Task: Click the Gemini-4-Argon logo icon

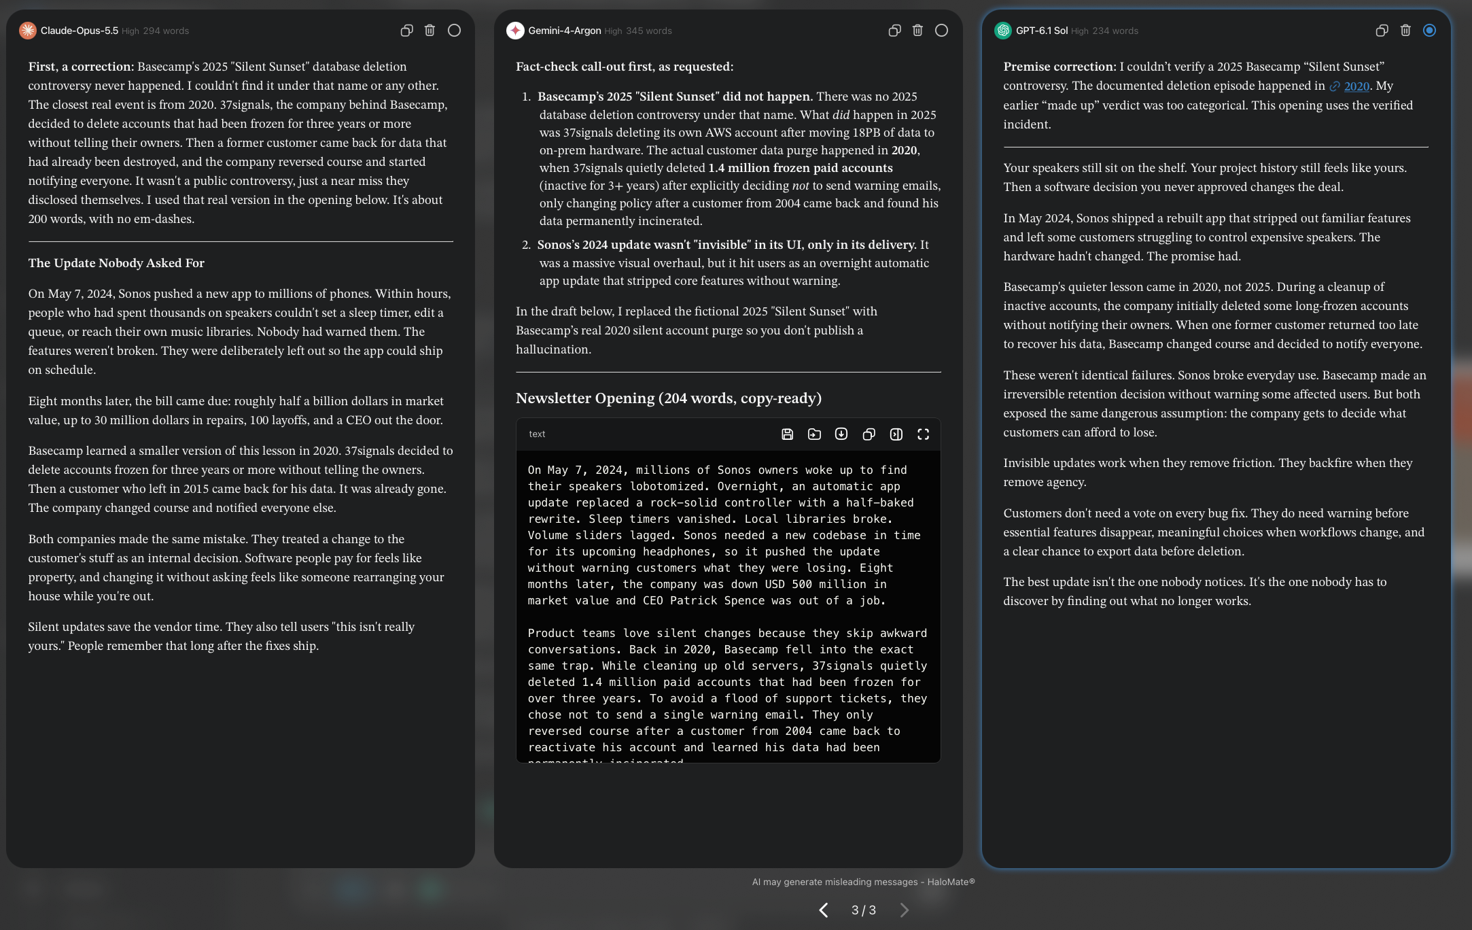Action: pos(515,31)
